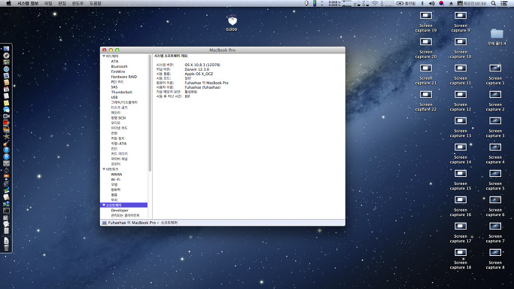Select Screen capture 4 desktop icon

495,147
